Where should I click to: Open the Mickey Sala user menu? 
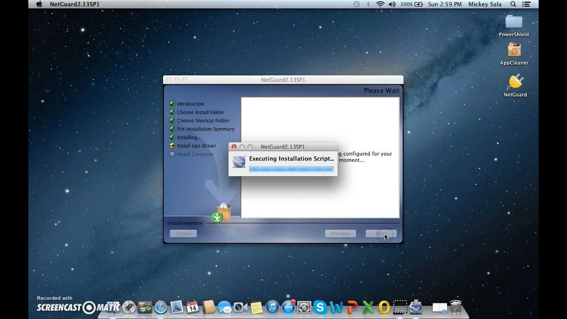tap(485, 4)
